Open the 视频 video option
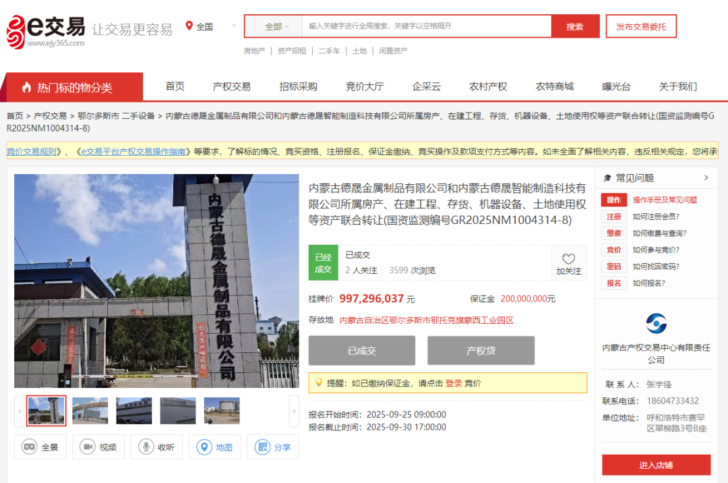Viewport: 728px width, 483px height. [98, 447]
